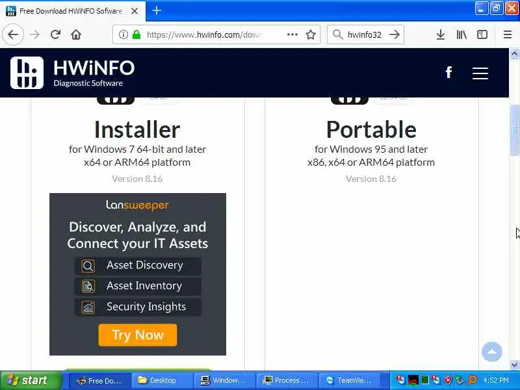Click the Installer heading
Viewport: 520px width, 390px height.
tap(137, 129)
